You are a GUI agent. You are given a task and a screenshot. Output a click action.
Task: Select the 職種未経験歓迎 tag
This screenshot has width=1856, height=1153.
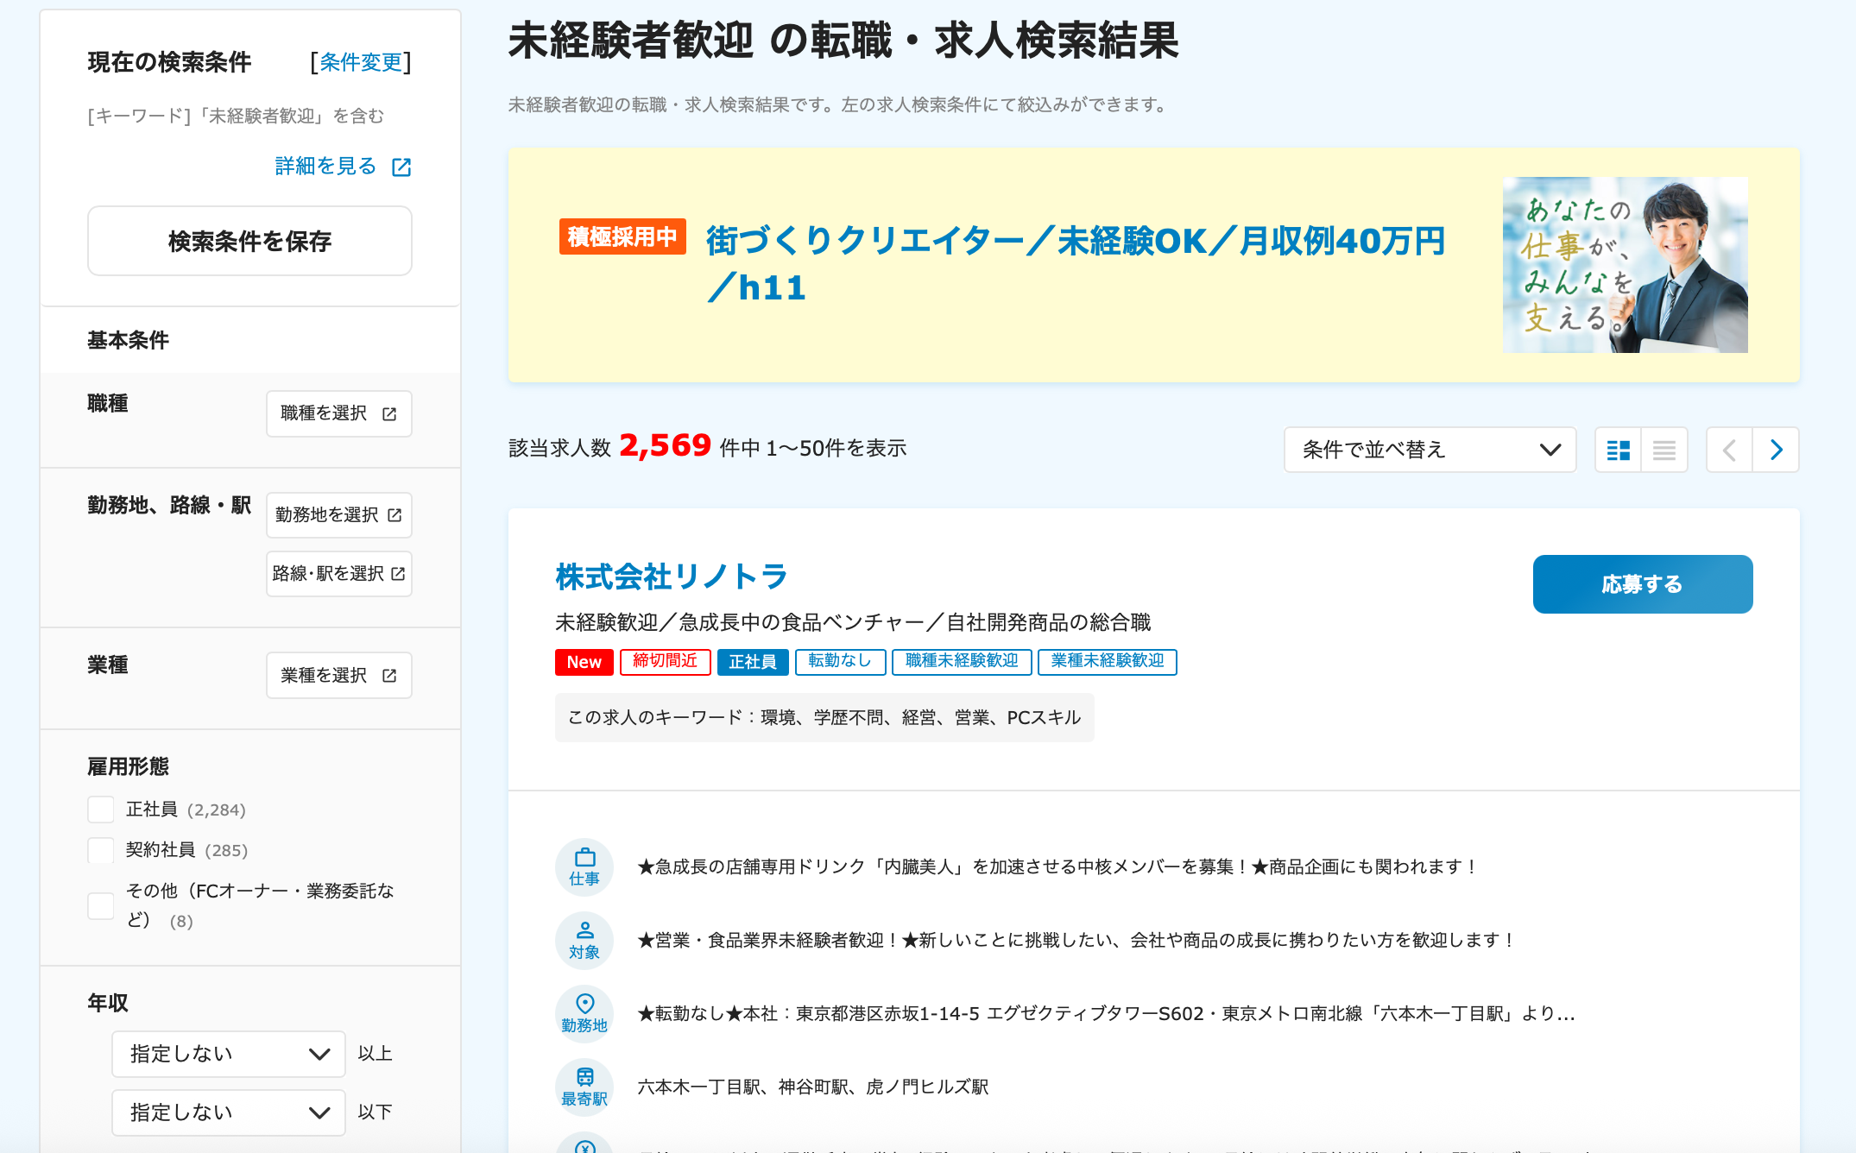pyautogui.click(x=961, y=662)
